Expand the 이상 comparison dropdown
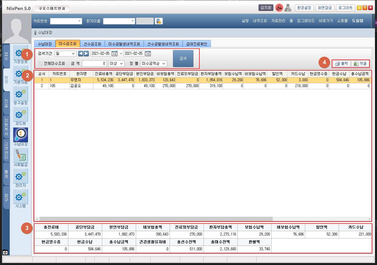 pos(116,64)
